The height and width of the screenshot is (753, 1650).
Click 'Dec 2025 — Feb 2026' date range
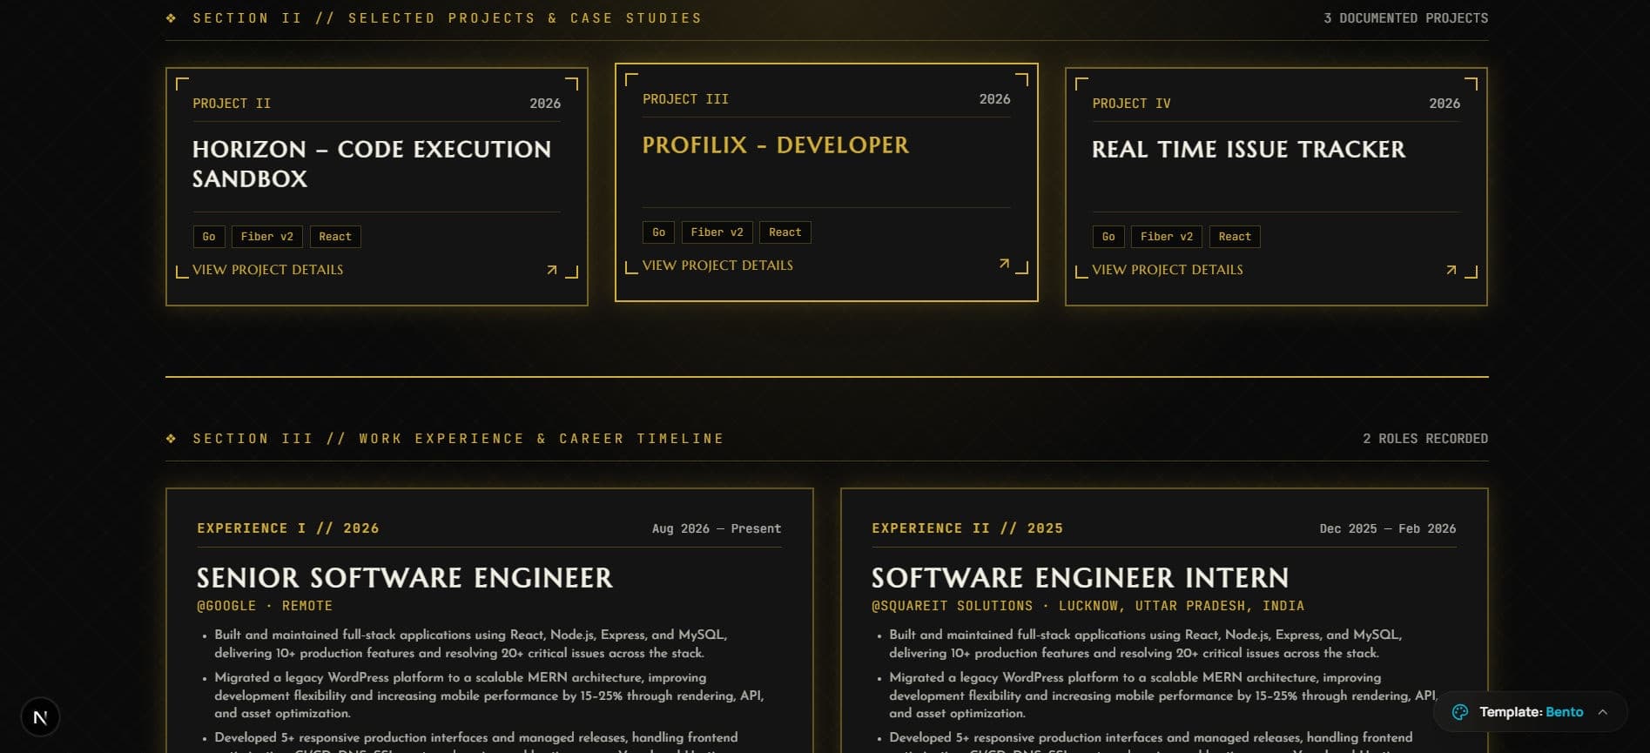pyautogui.click(x=1388, y=528)
